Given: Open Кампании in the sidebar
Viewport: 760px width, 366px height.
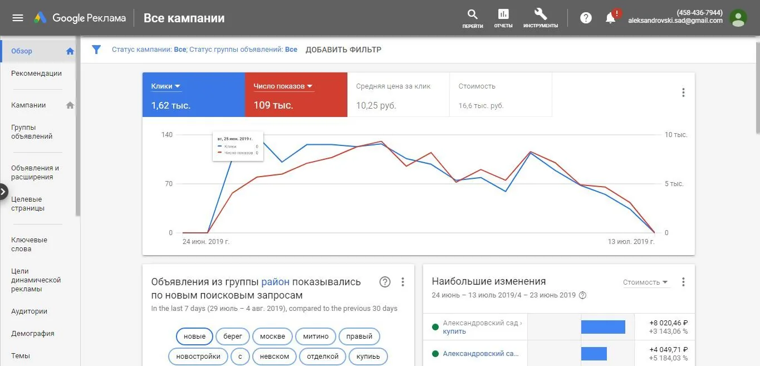Looking at the screenshot, I should [28, 105].
